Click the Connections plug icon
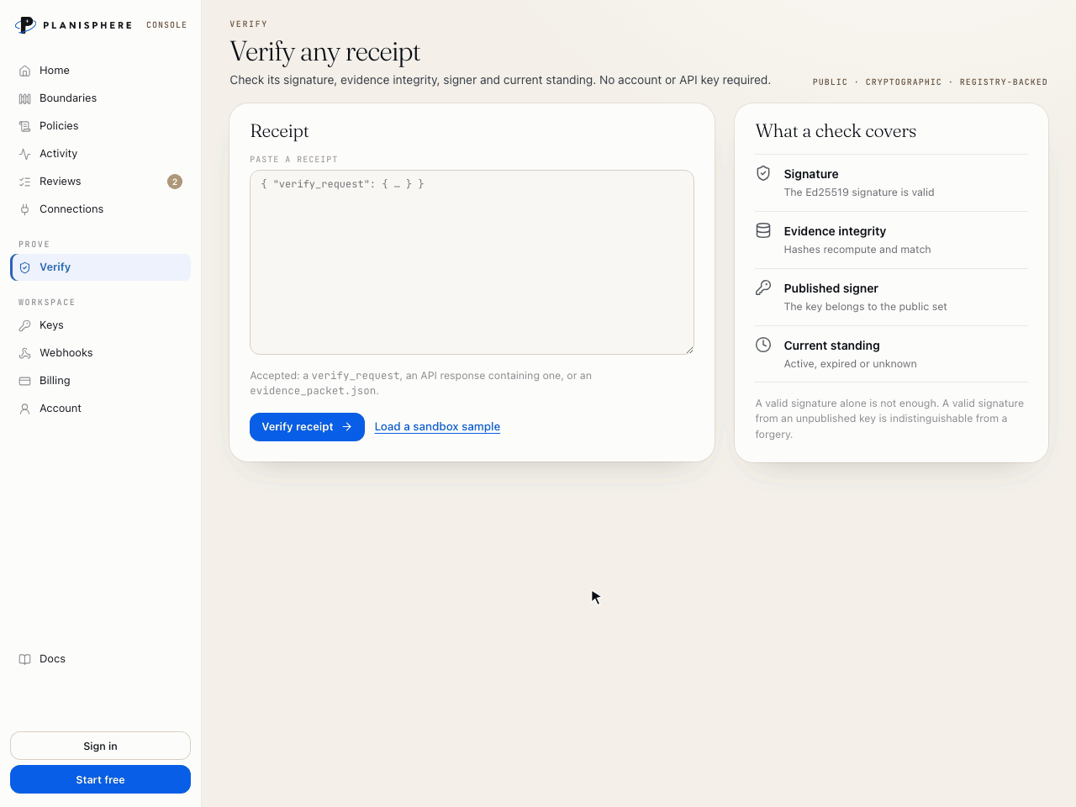This screenshot has width=1076, height=807. tap(25, 209)
